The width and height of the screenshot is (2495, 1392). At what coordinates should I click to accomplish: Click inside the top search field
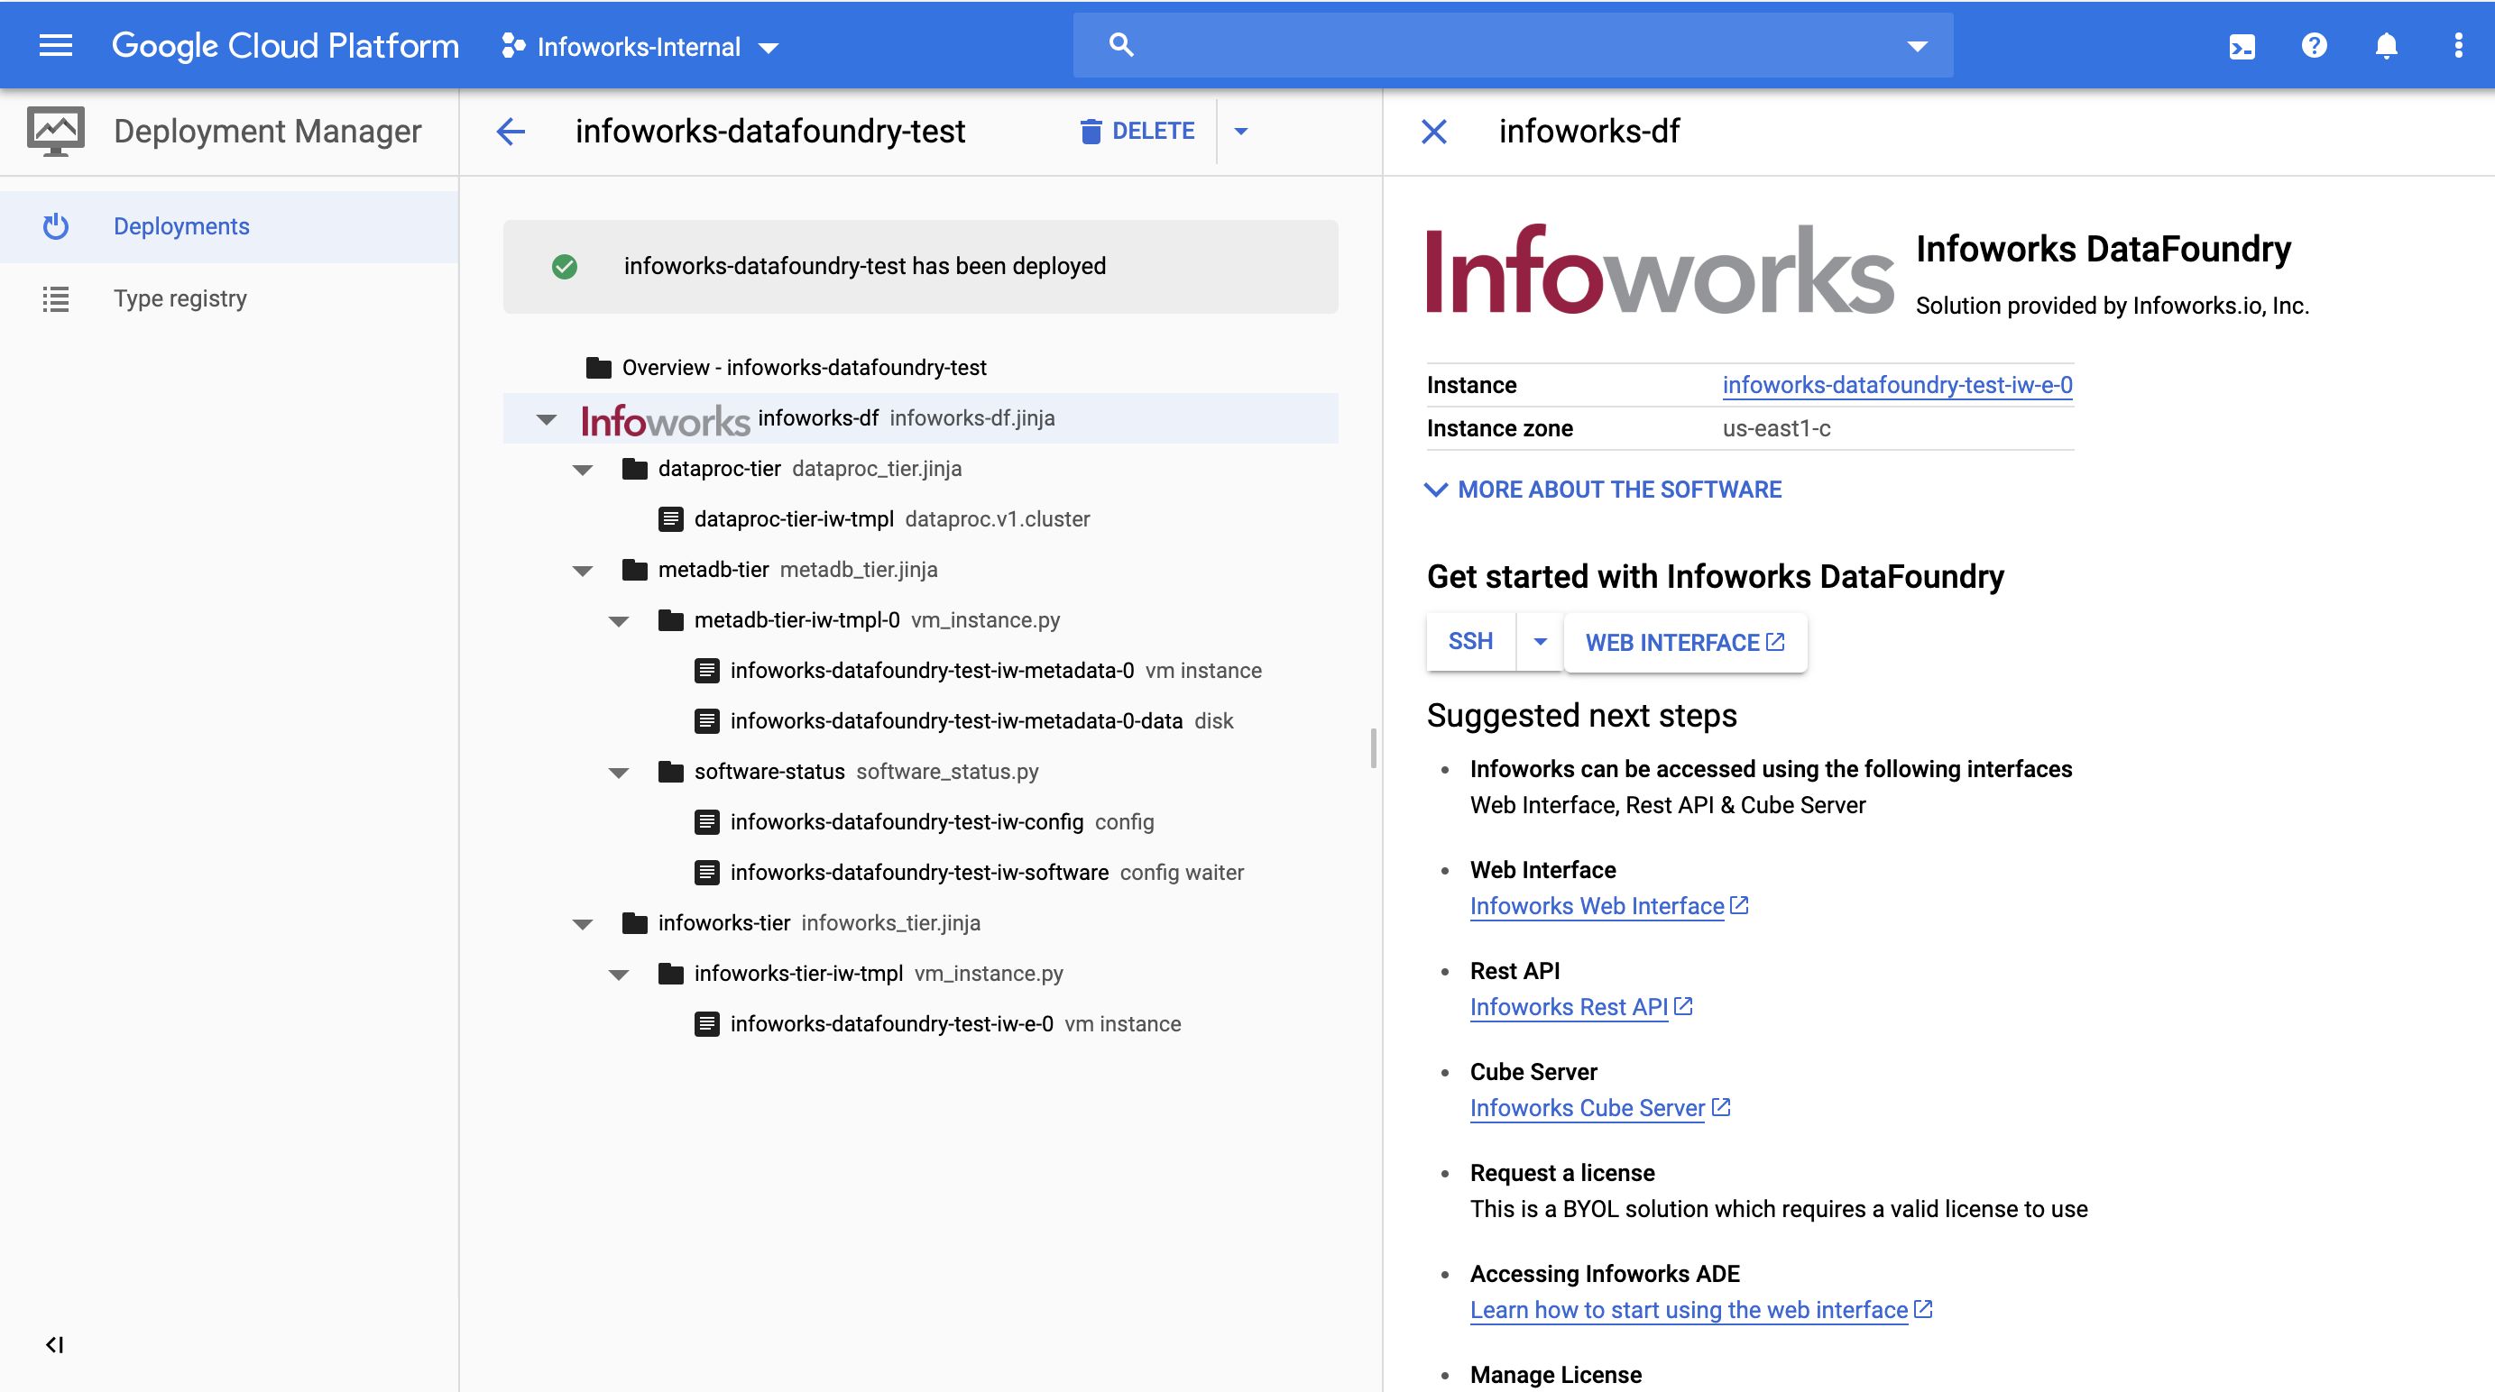1512,45
